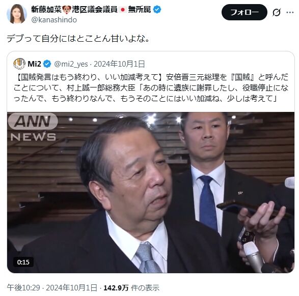Click the フォロー follow button
The height and width of the screenshot is (296, 299).
click(x=244, y=12)
